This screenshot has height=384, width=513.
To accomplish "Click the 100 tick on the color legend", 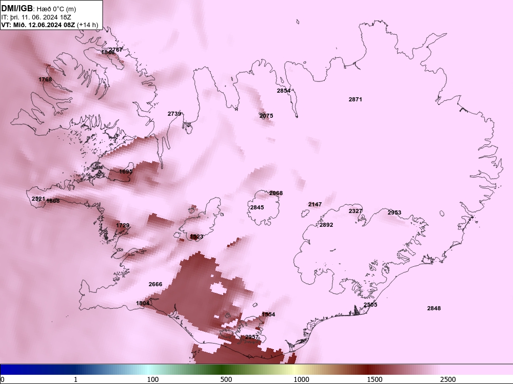I will [x=153, y=379].
